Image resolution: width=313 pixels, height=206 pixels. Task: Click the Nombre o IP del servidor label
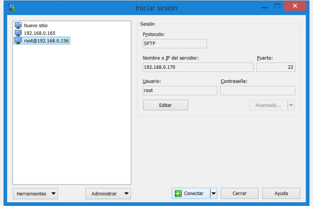click(171, 58)
